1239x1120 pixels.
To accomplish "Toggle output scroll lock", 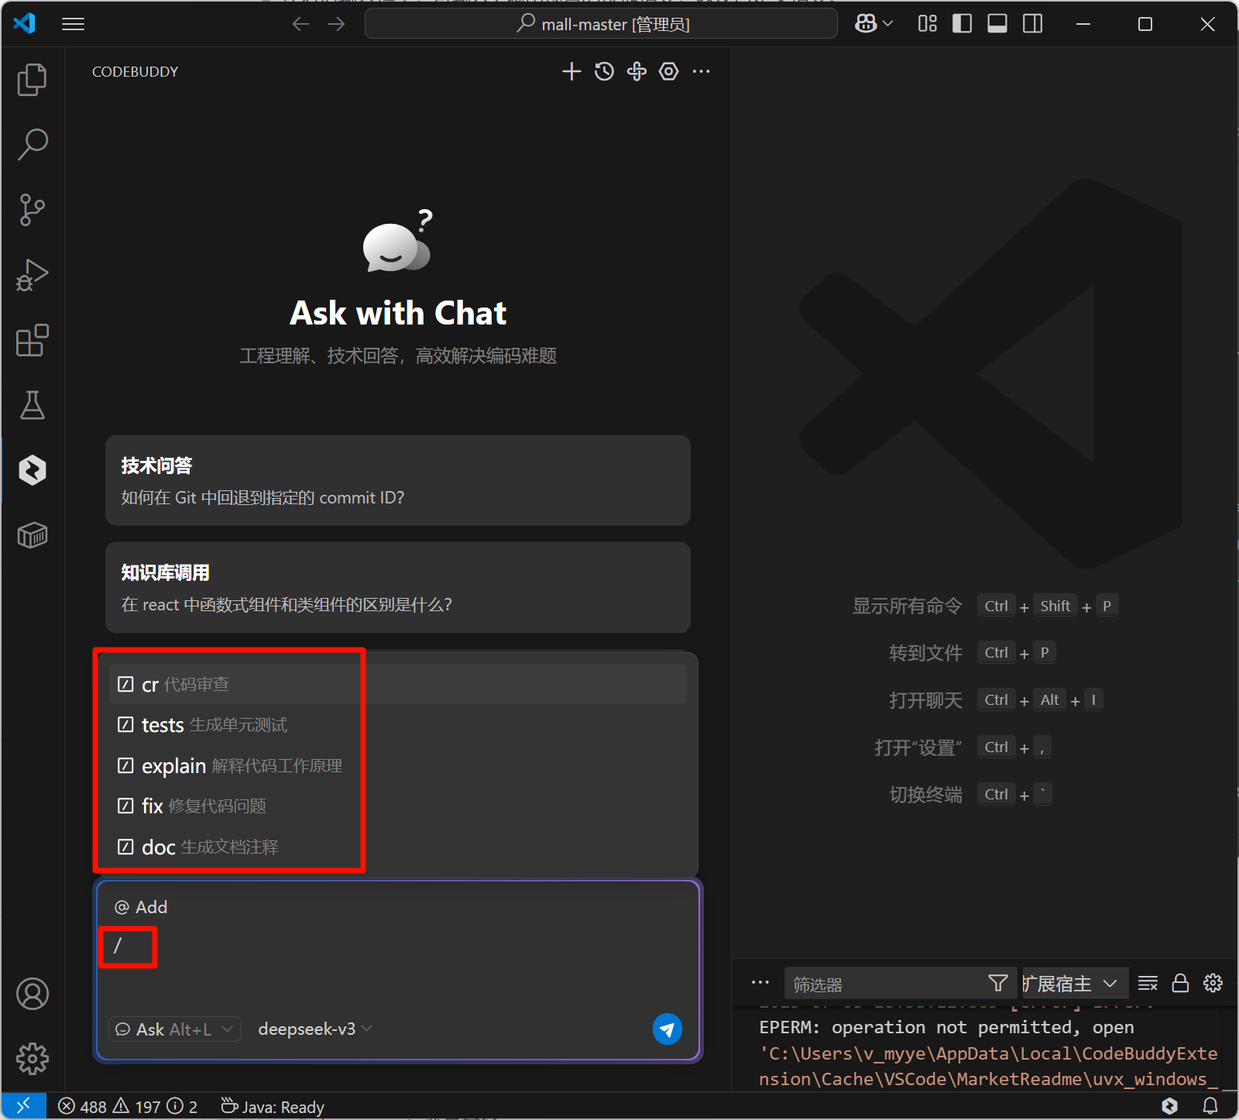I will pos(1180,984).
